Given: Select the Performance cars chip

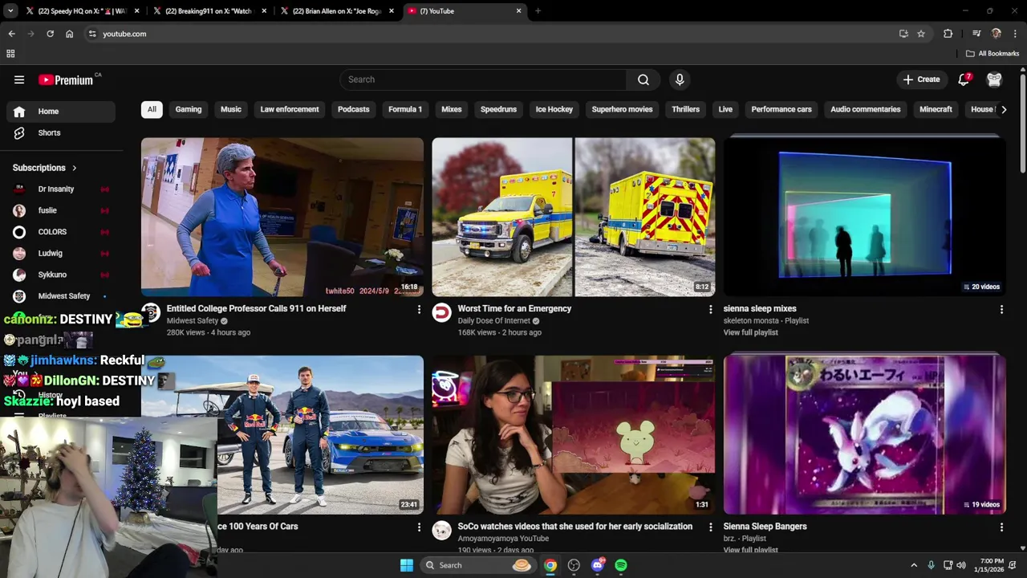Looking at the screenshot, I should (781, 109).
